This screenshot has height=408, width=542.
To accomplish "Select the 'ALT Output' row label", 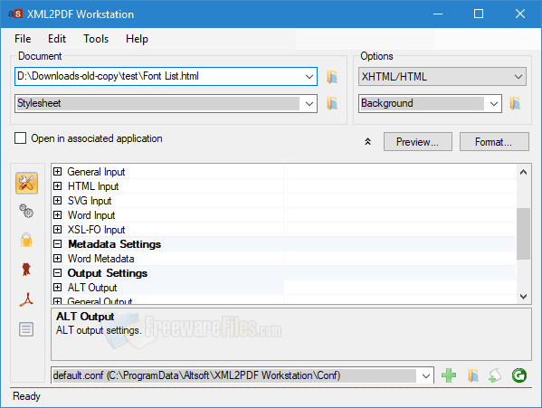I will [92, 288].
